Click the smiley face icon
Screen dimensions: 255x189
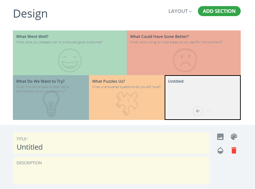coord(70,60)
